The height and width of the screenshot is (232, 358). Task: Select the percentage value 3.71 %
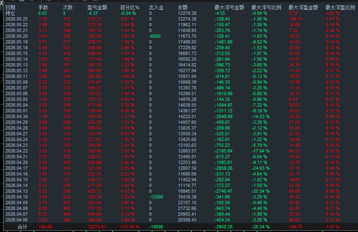[127, 208]
